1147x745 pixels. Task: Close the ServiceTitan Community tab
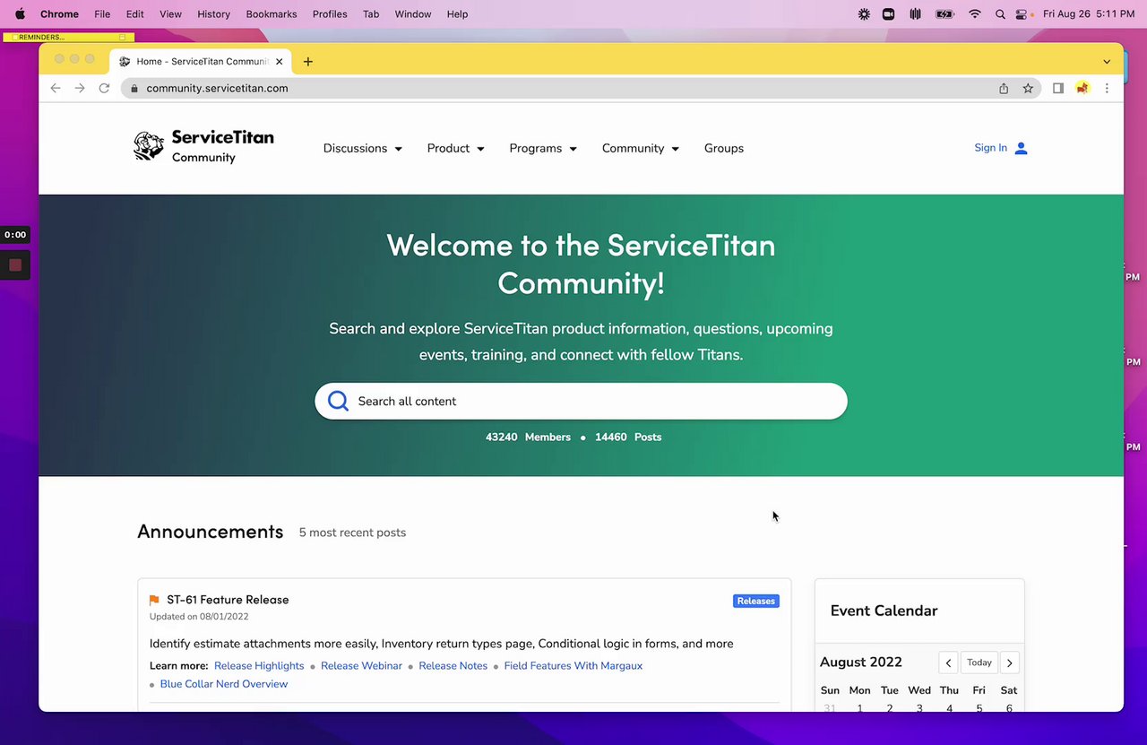(280, 62)
